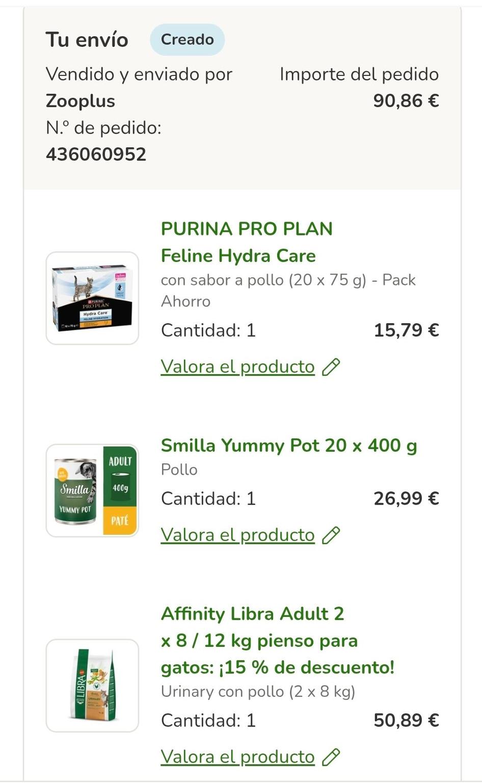Viewport: 482px width, 783px height.
Task: Tap the order total 90,86 €
Action: point(406,101)
